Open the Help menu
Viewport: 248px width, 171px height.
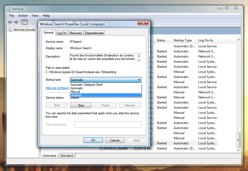pyautogui.click(x=46, y=16)
